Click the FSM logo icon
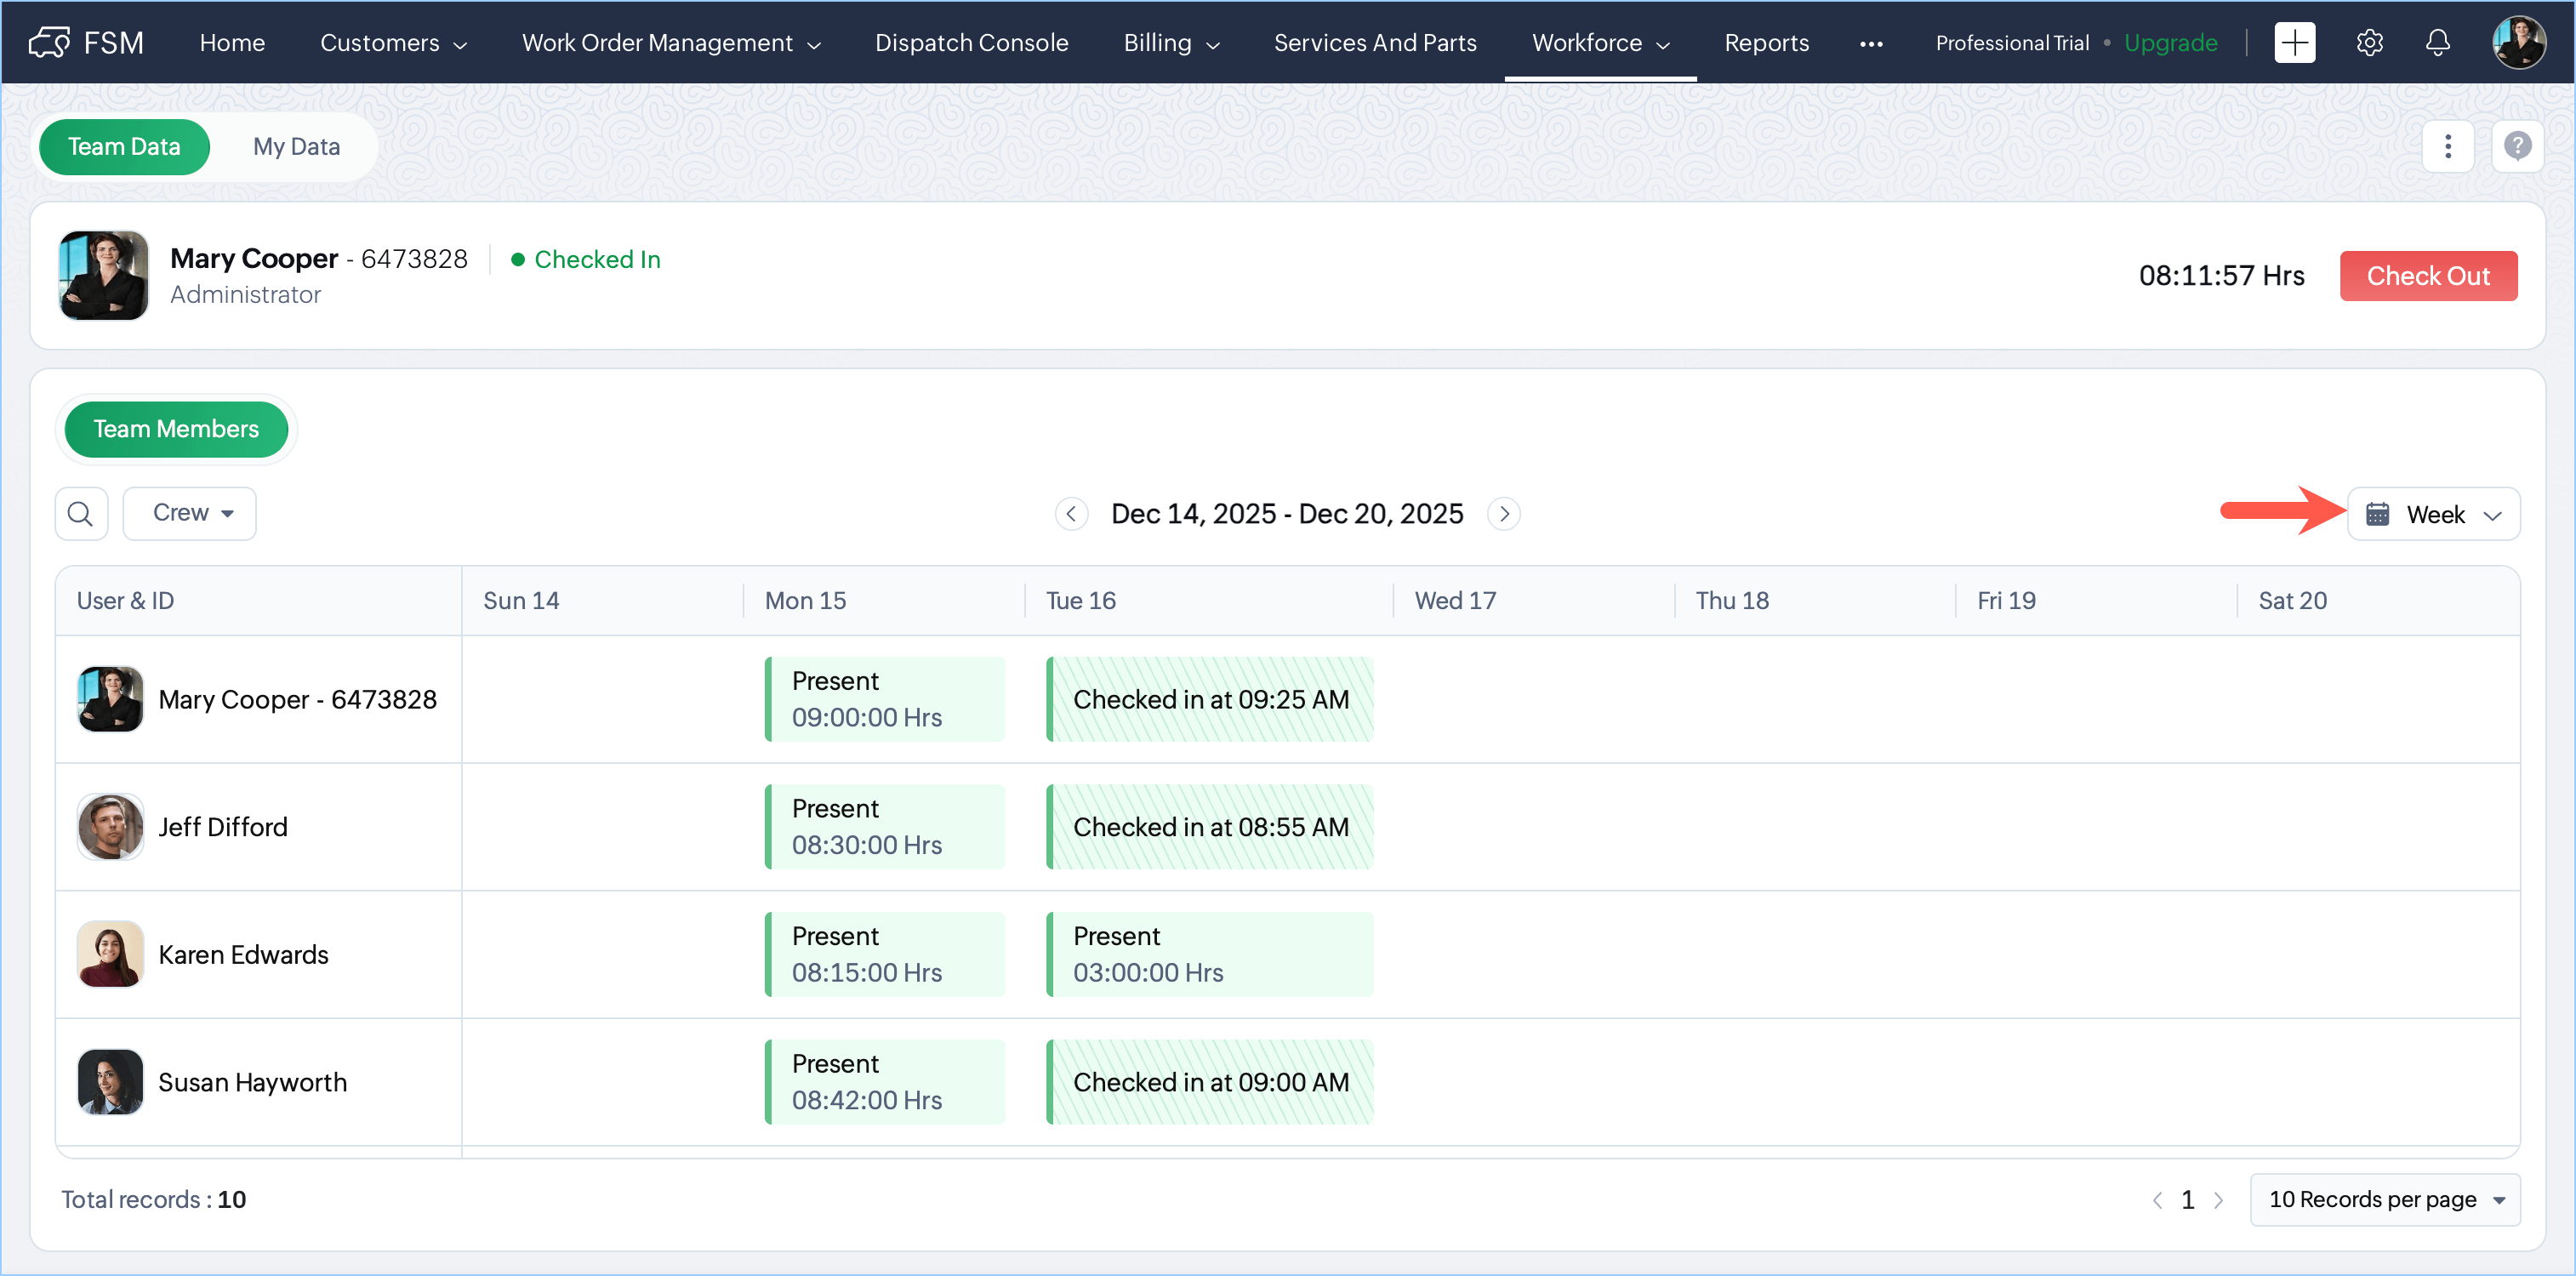 coord(50,43)
